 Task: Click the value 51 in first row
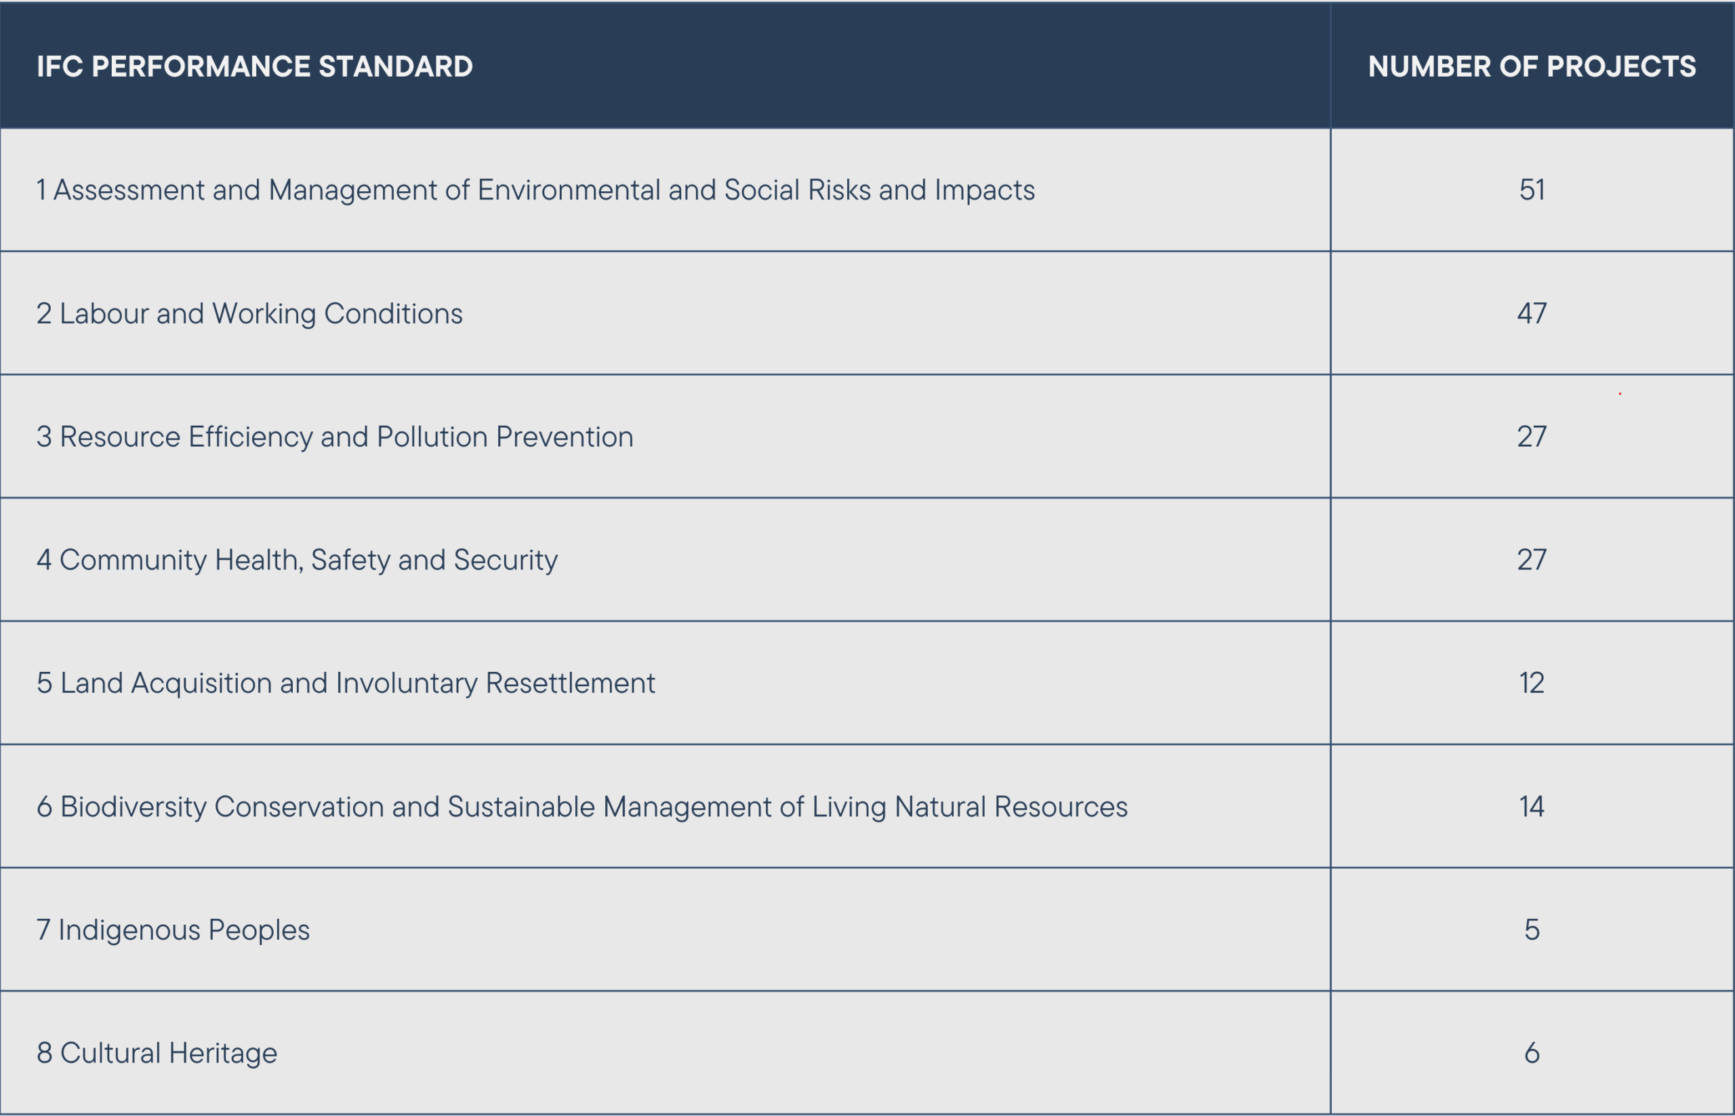coord(1532,190)
